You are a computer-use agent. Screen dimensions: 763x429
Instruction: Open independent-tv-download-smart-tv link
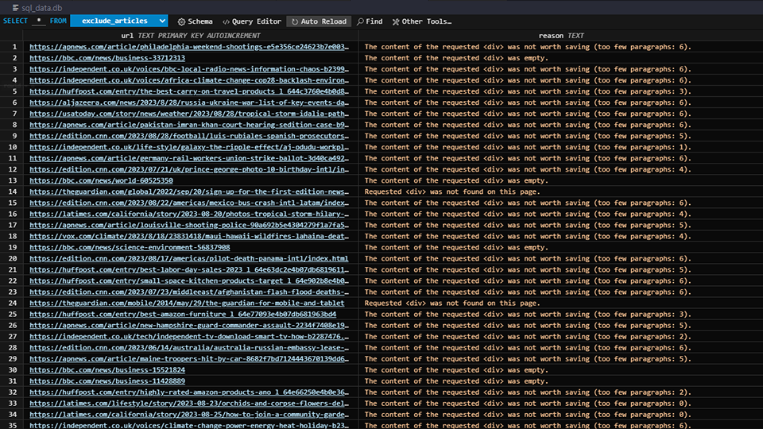189,337
